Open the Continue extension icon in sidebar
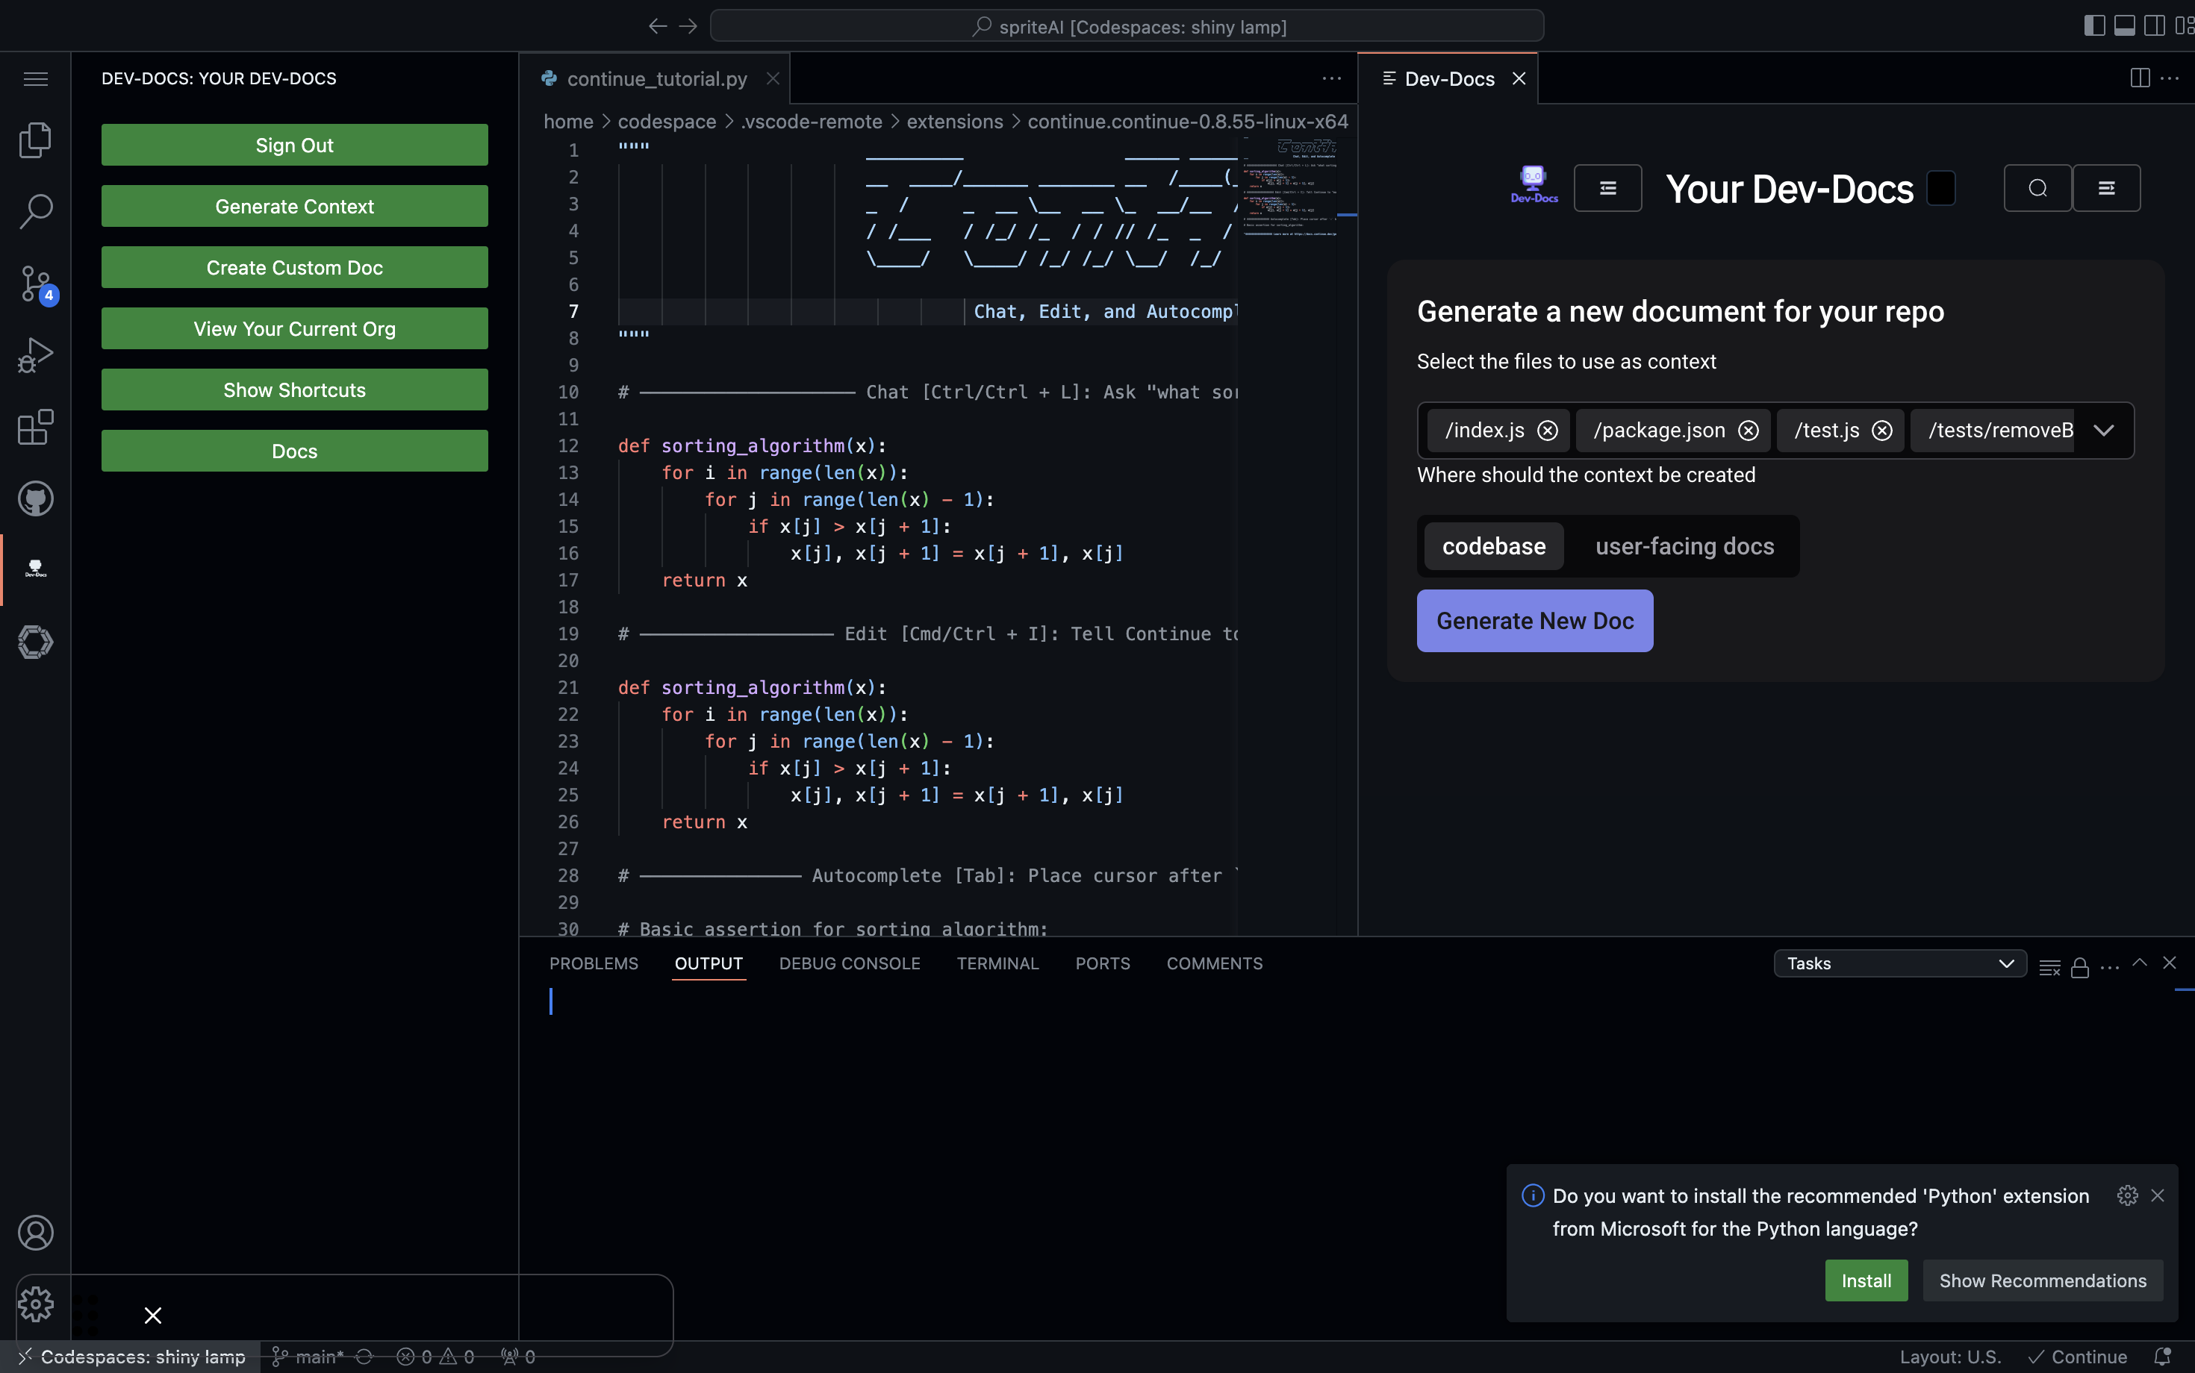This screenshot has height=1373, width=2195. click(x=35, y=642)
